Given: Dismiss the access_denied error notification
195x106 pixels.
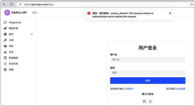Looking at the screenshot, I should click(170, 13).
